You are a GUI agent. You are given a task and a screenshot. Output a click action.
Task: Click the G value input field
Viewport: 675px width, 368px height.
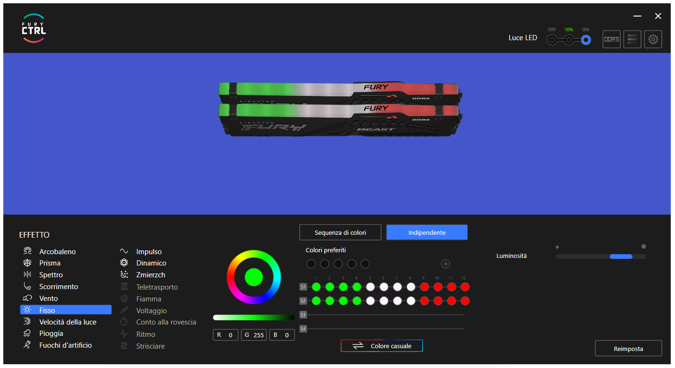[254, 335]
